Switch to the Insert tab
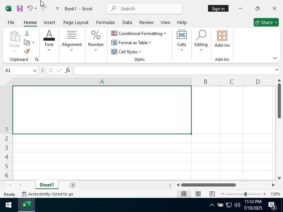283x212 pixels. pos(50,22)
